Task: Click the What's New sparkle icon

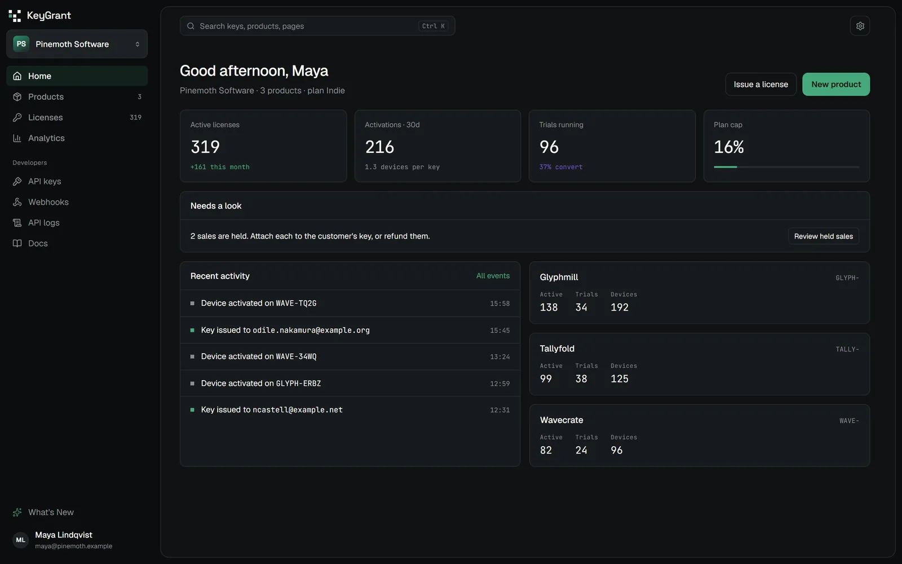Action: pos(17,512)
